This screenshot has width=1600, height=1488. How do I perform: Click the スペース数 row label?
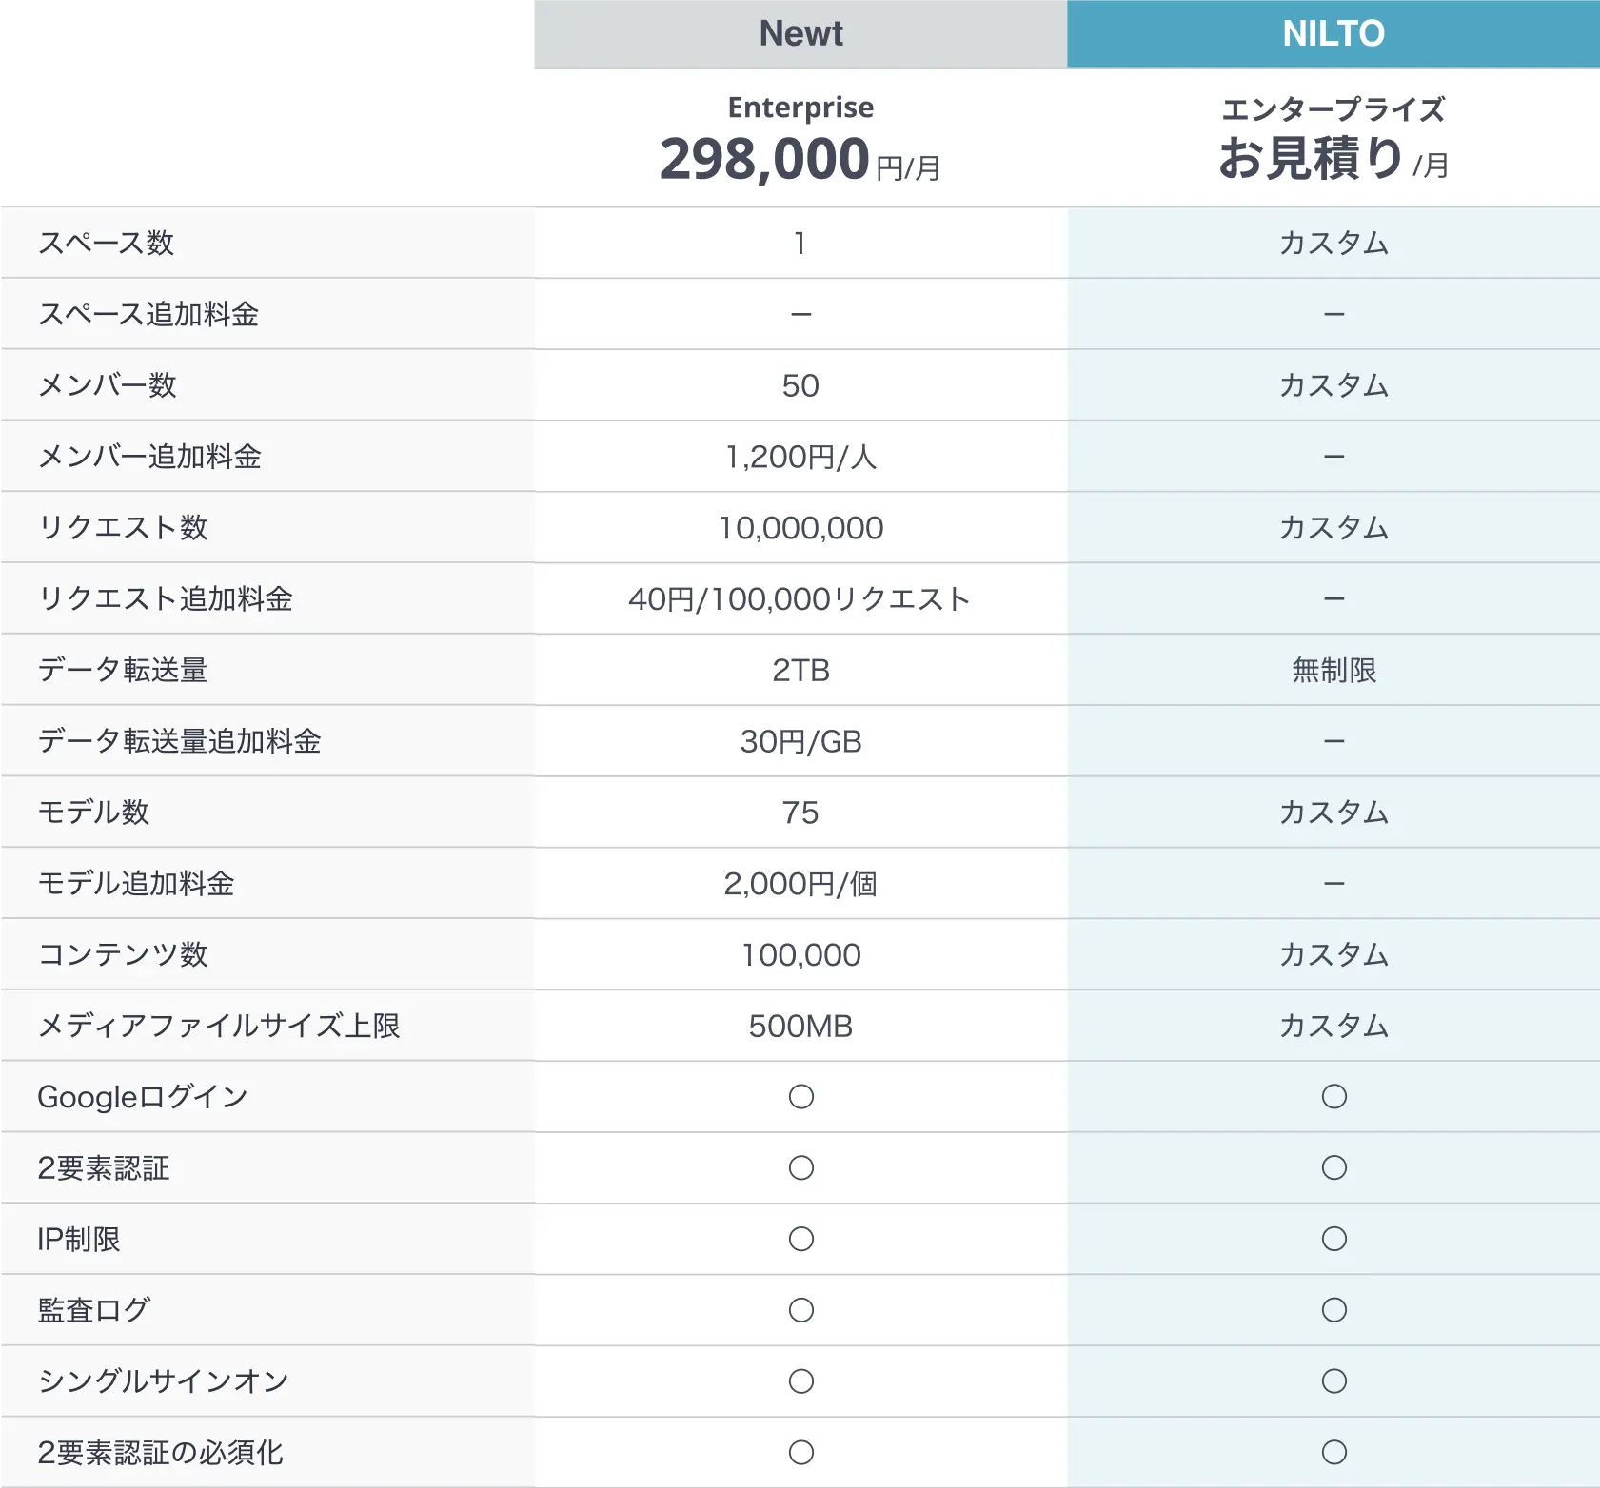[106, 243]
